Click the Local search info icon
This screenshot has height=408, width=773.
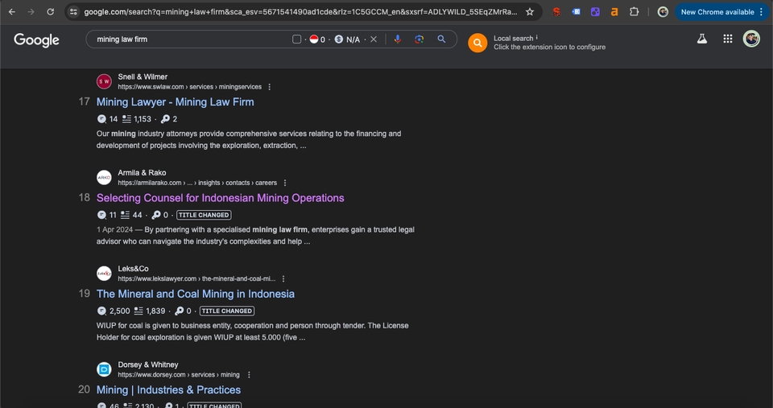(537, 38)
